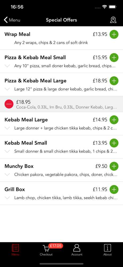
Task: Add Kebab Meal Large using plus icon
Action: (114, 120)
